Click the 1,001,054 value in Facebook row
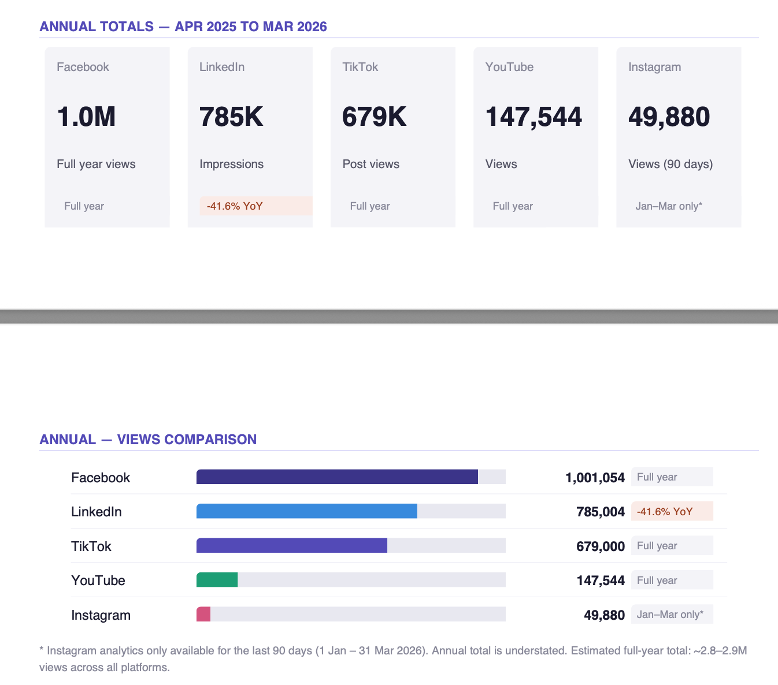 click(x=595, y=478)
